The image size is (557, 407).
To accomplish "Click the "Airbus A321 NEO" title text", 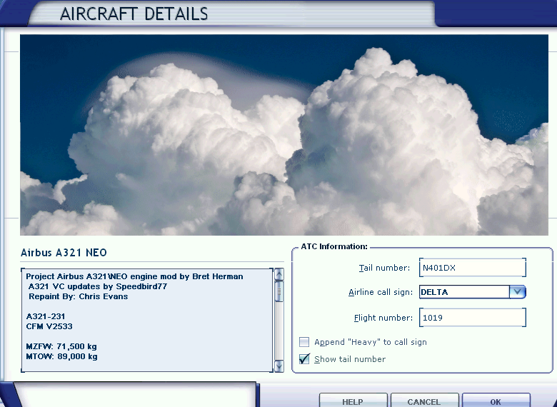I will (64, 253).
